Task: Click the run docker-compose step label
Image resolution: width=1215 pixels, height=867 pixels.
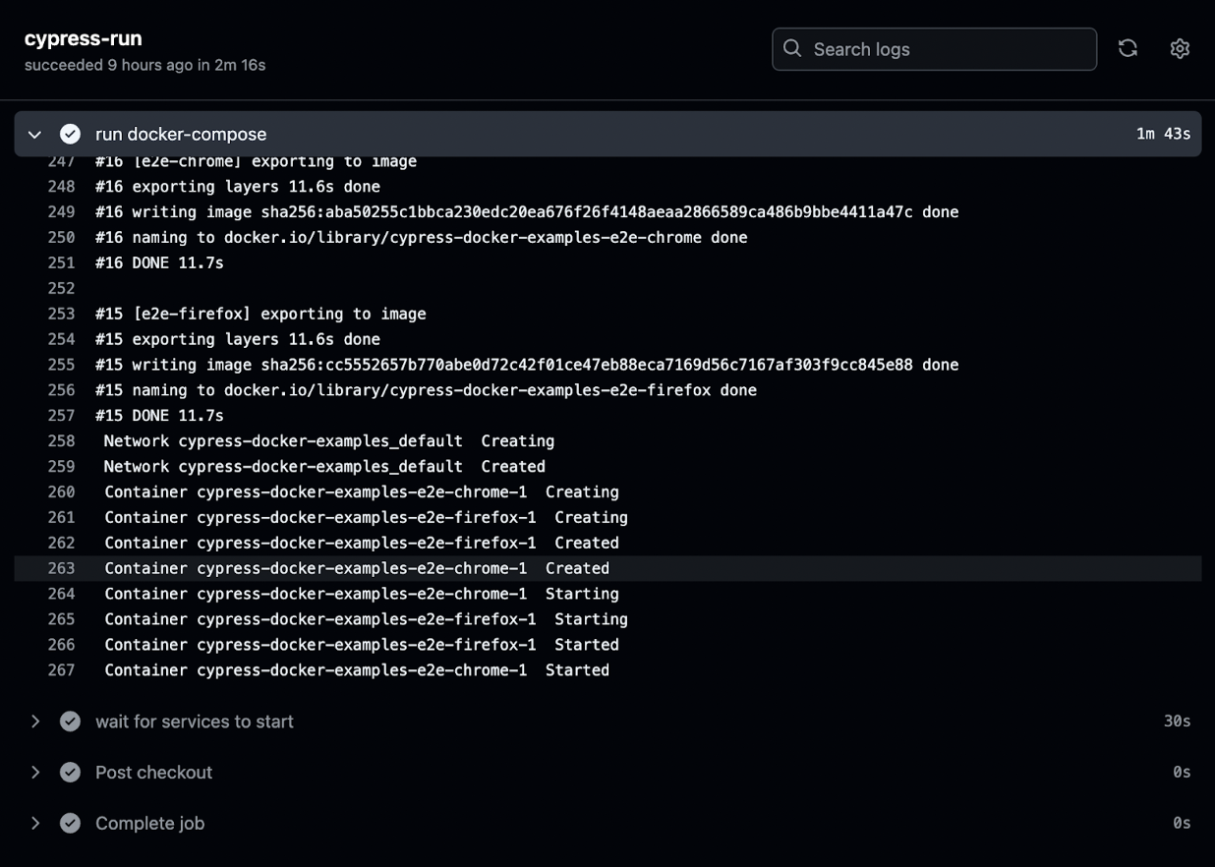Action: [181, 134]
